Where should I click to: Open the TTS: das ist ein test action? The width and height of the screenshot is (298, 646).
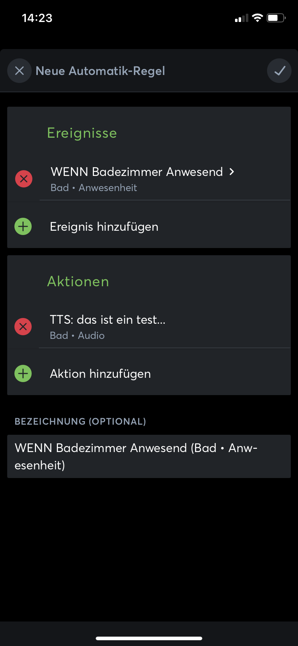(108, 320)
